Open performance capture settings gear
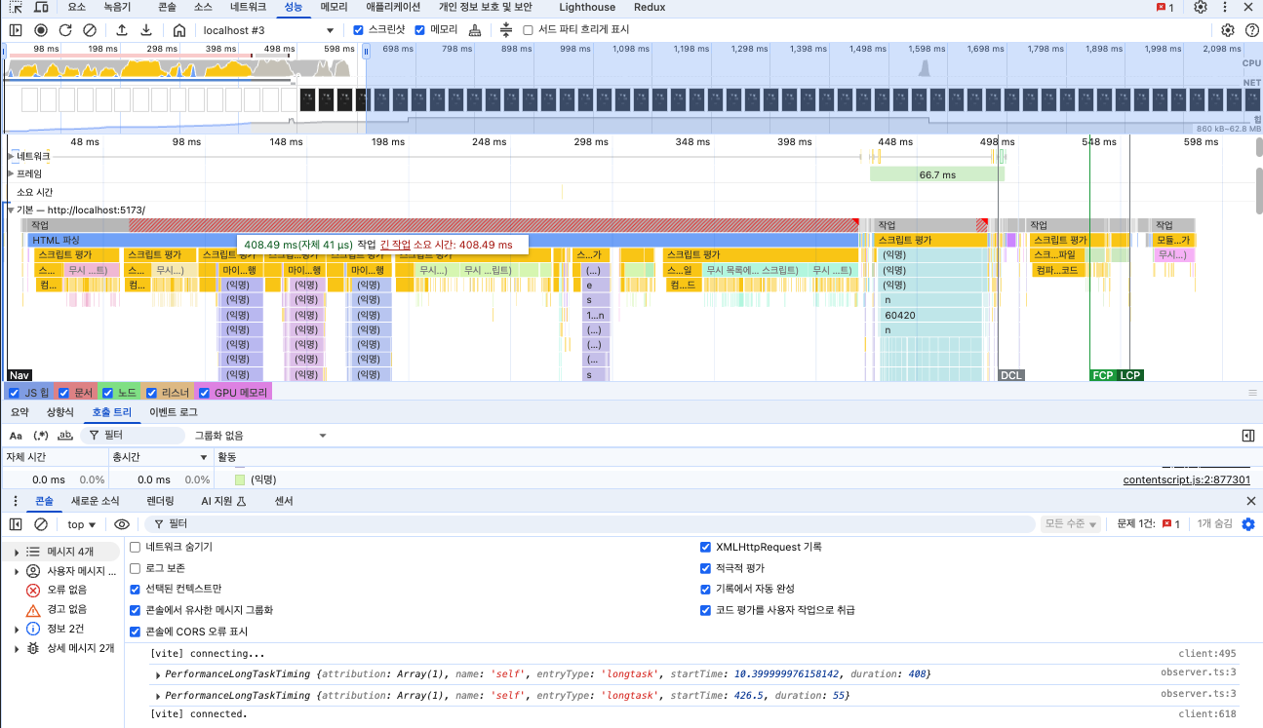Image resolution: width=1263 pixels, height=728 pixels. (x=1228, y=30)
